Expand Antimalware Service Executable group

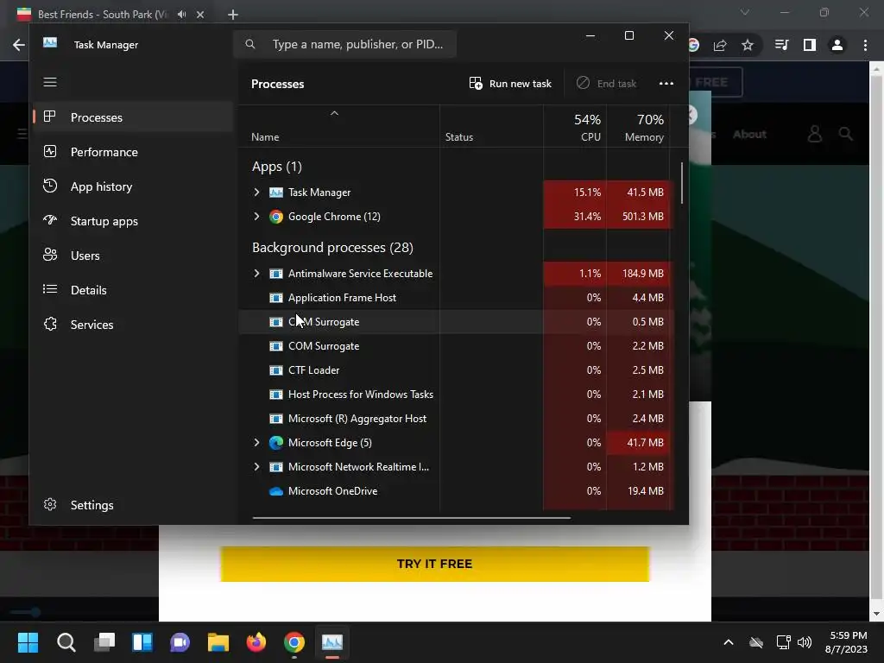[x=256, y=274]
